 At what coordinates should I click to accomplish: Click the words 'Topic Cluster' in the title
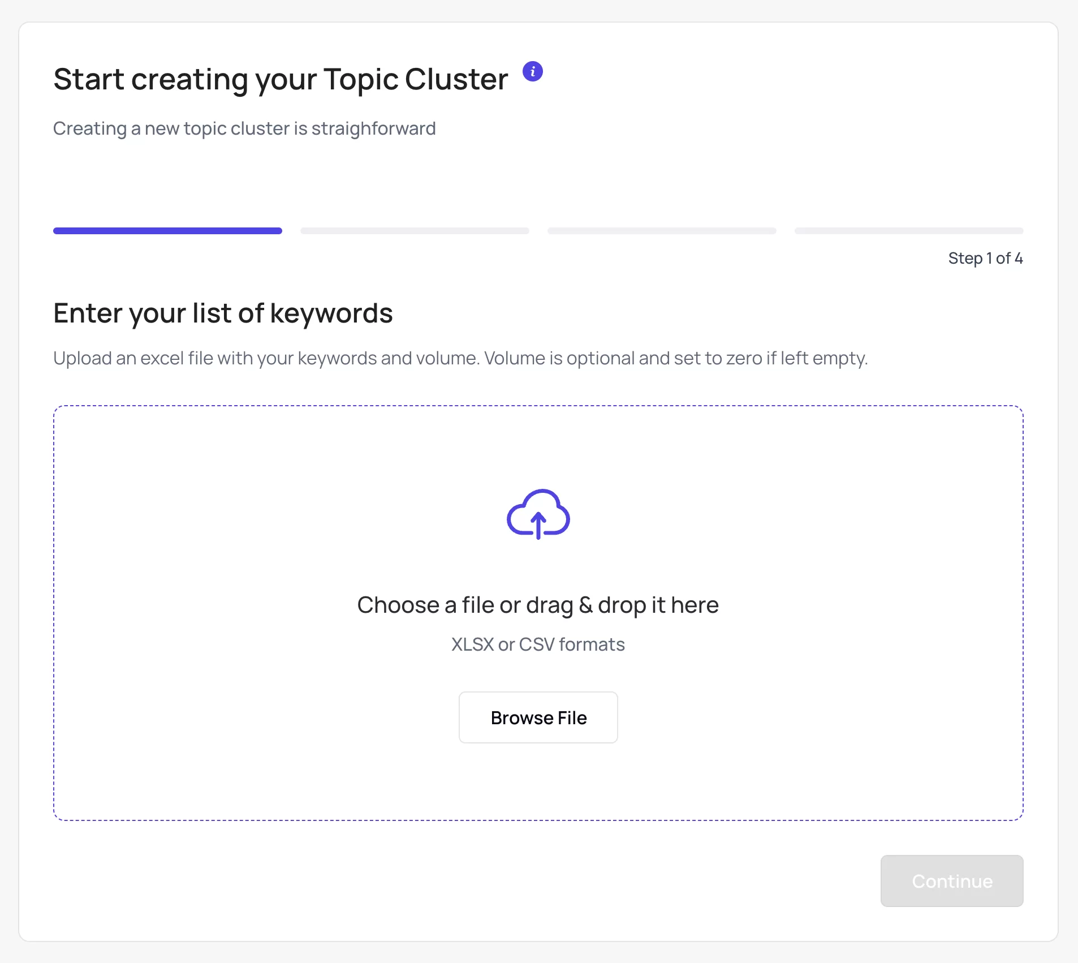click(416, 79)
